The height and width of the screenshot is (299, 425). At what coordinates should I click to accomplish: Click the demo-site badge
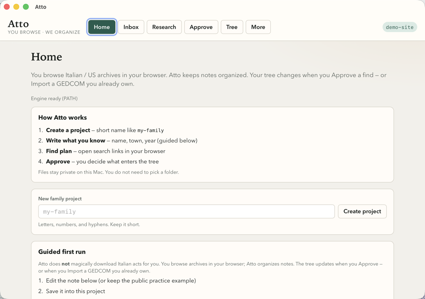(400, 27)
